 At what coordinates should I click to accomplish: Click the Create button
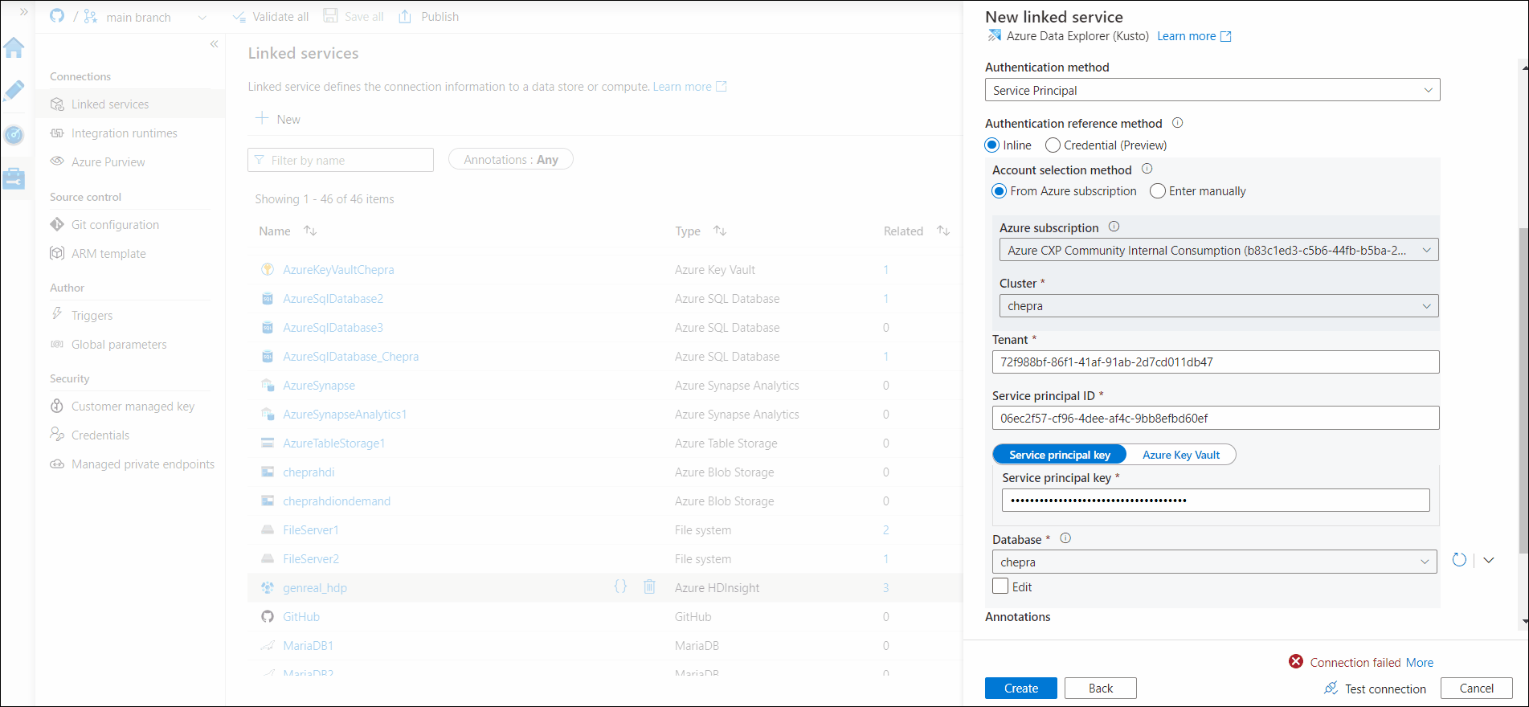[x=1020, y=689]
